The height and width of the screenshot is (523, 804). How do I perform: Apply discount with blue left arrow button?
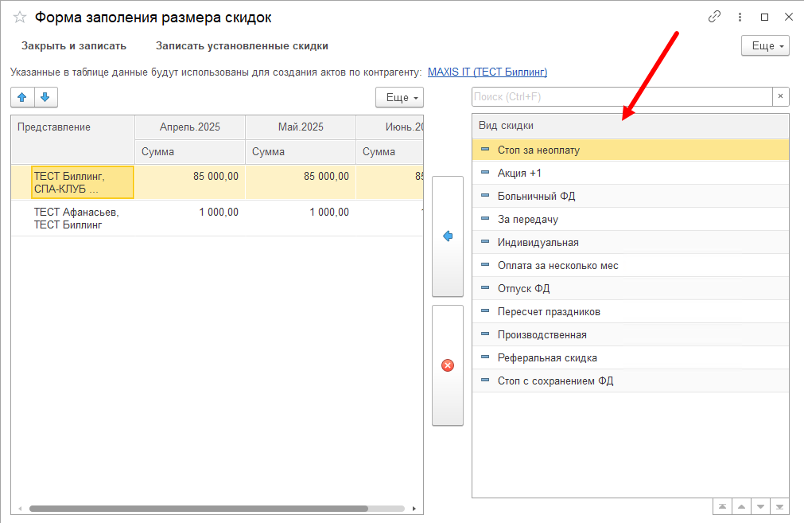448,236
